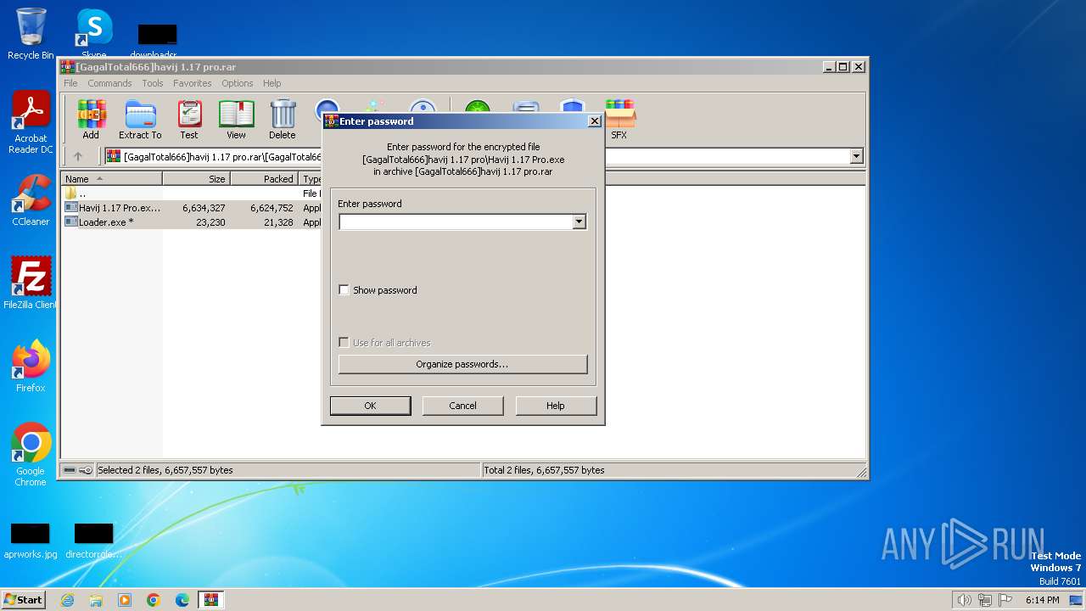This screenshot has width=1086, height=611.
Task: Click the Start button
Action: click(23, 600)
